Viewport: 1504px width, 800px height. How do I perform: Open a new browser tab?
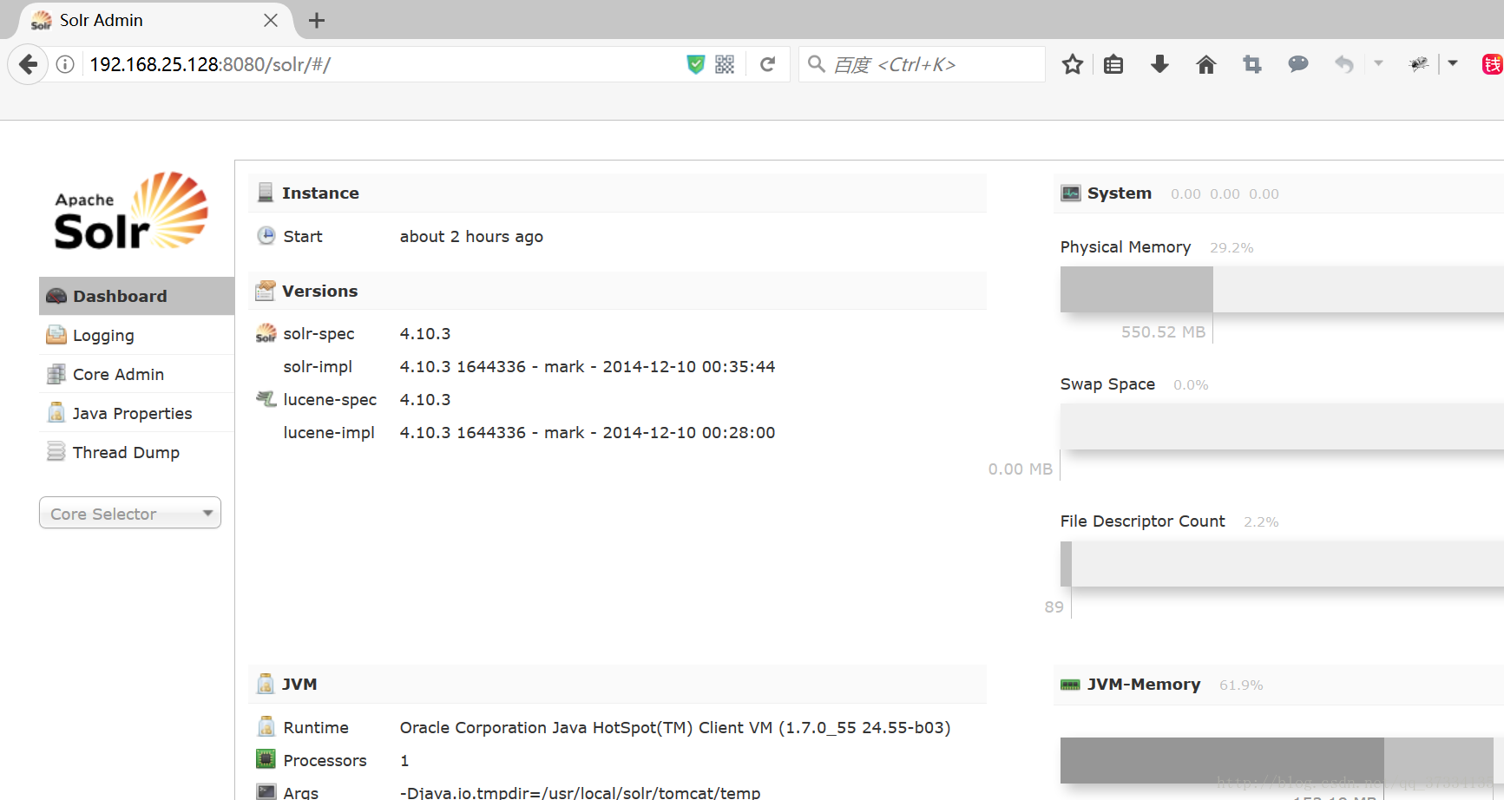pos(317,20)
